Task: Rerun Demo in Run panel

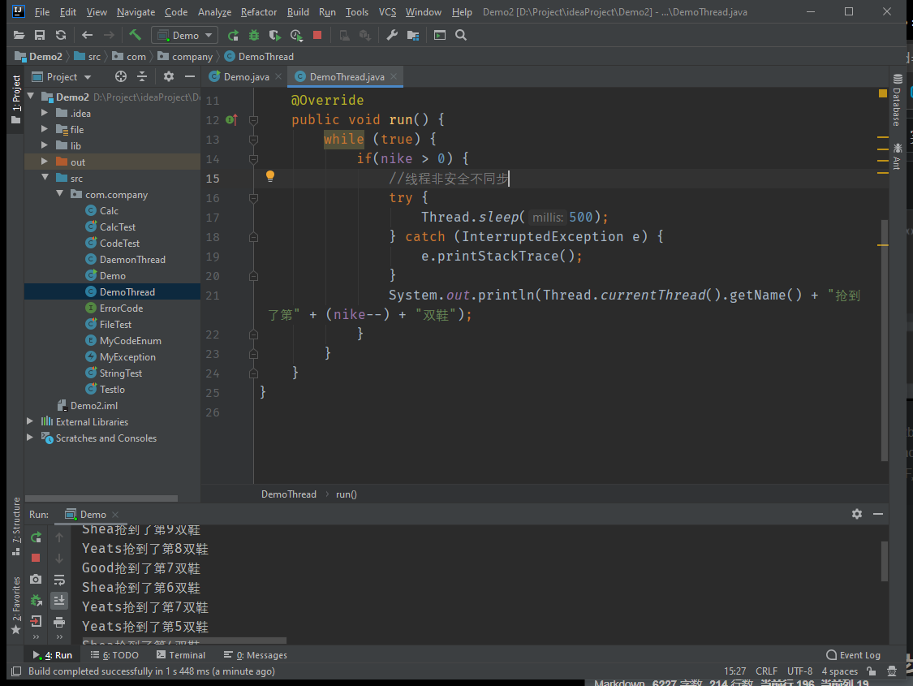Action: pos(36,537)
